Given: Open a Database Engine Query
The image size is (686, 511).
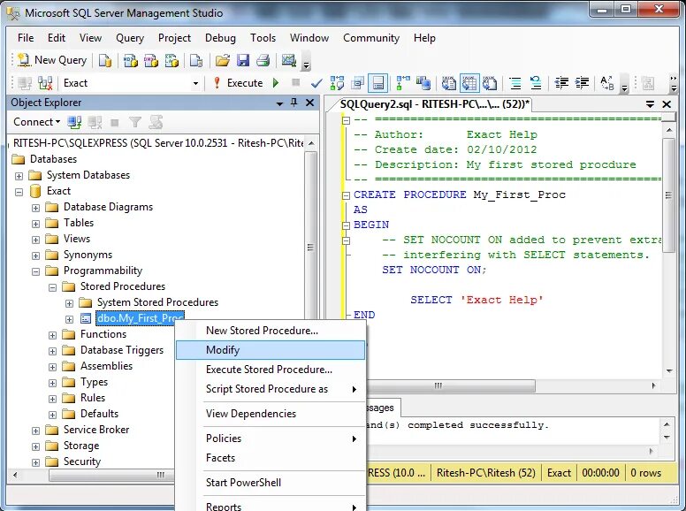Looking at the screenshot, I should click(105, 60).
